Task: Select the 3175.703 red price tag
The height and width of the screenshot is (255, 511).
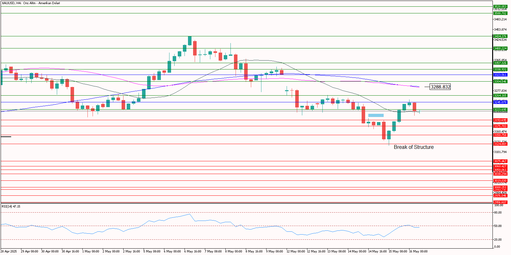Action: [500, 126]
